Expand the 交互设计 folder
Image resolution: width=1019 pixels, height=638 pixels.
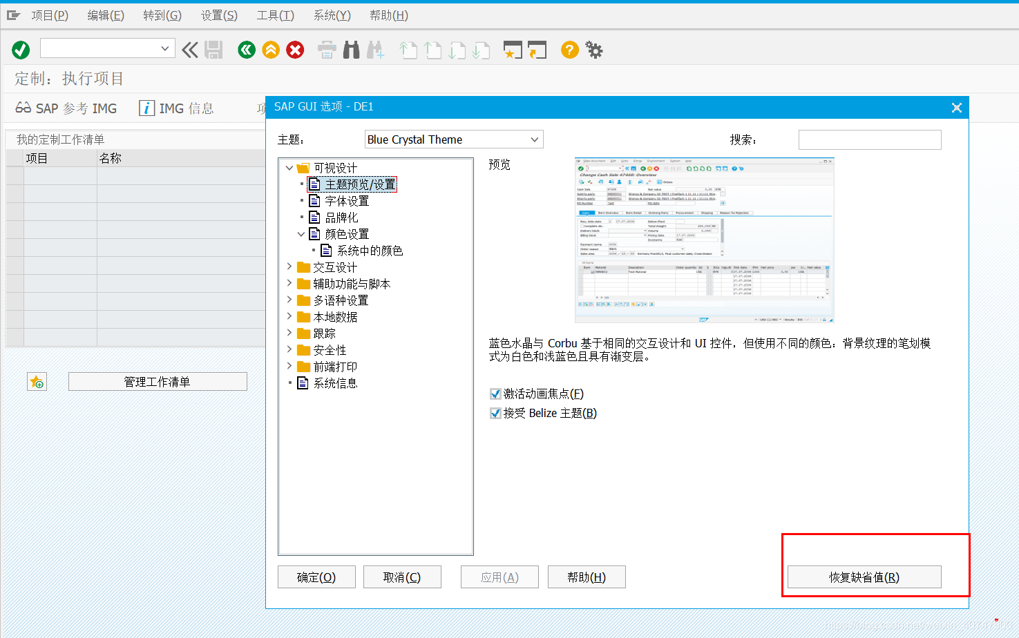coord(289,267)
